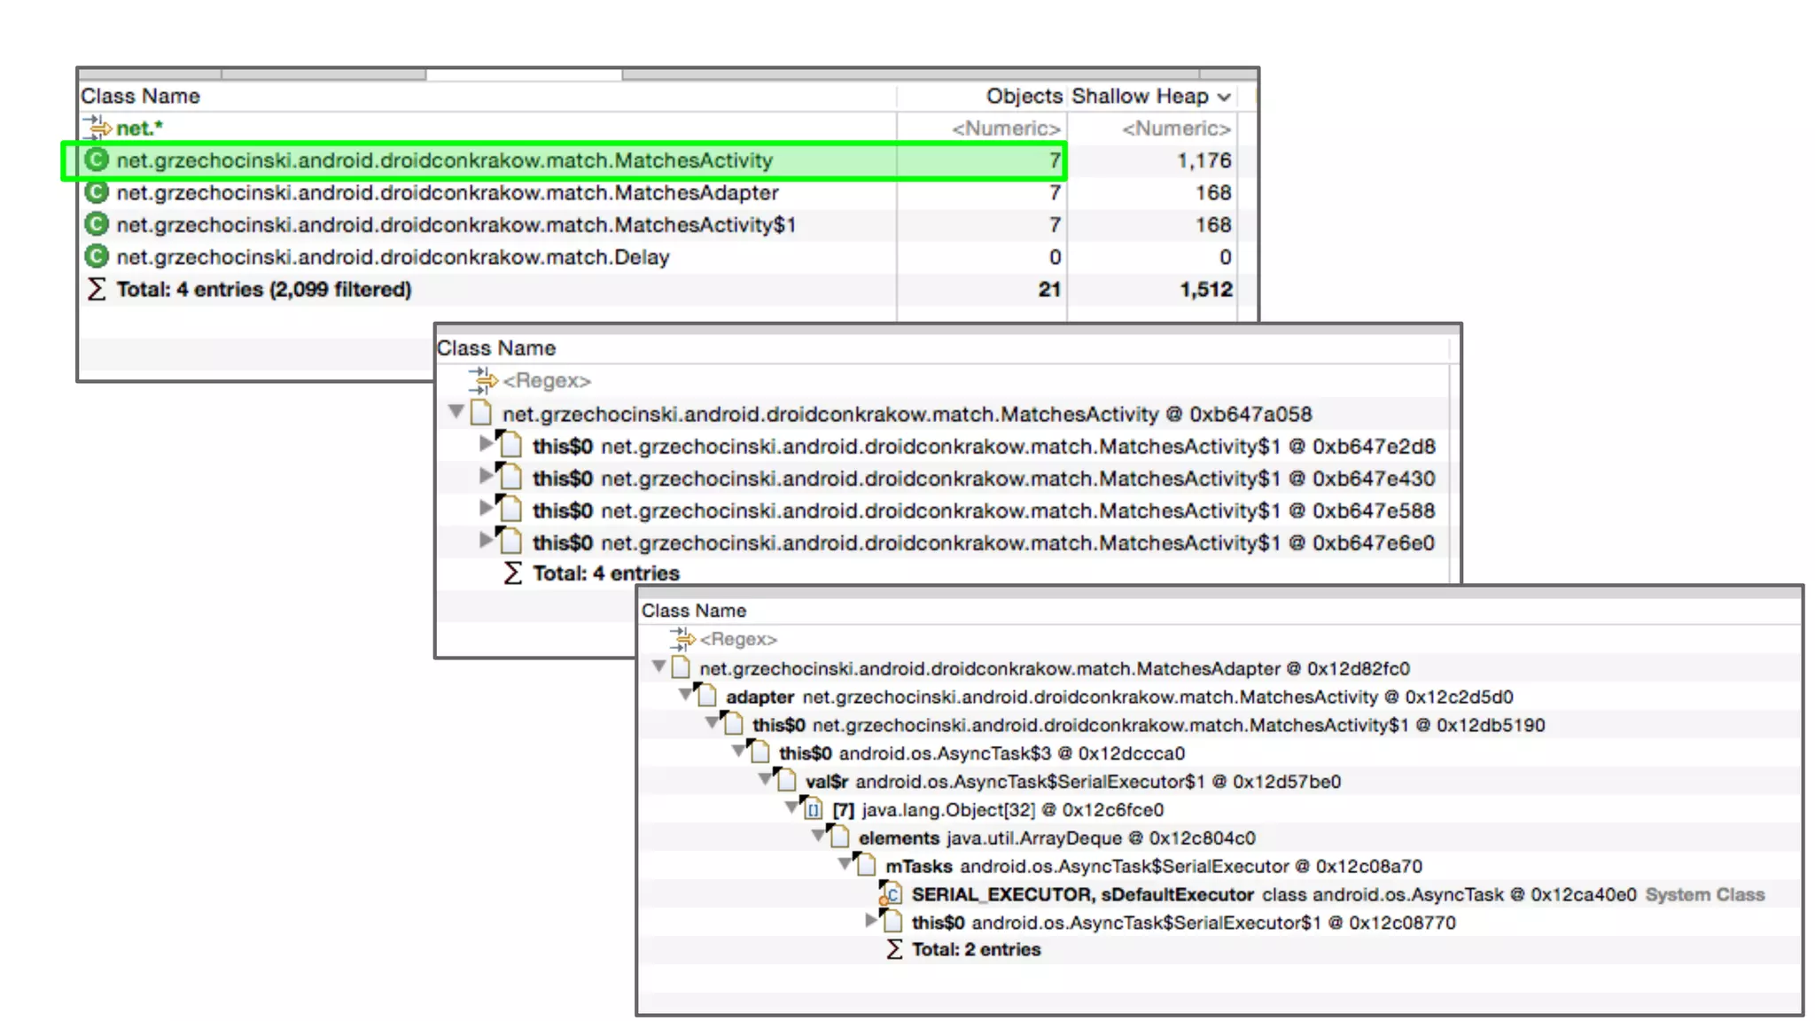The height and width of the screenshot is (1021, 1815).
Task: Expand this$0 MatchesActivity$1 @ 0xb647e2d8
Action: [485, 442]
